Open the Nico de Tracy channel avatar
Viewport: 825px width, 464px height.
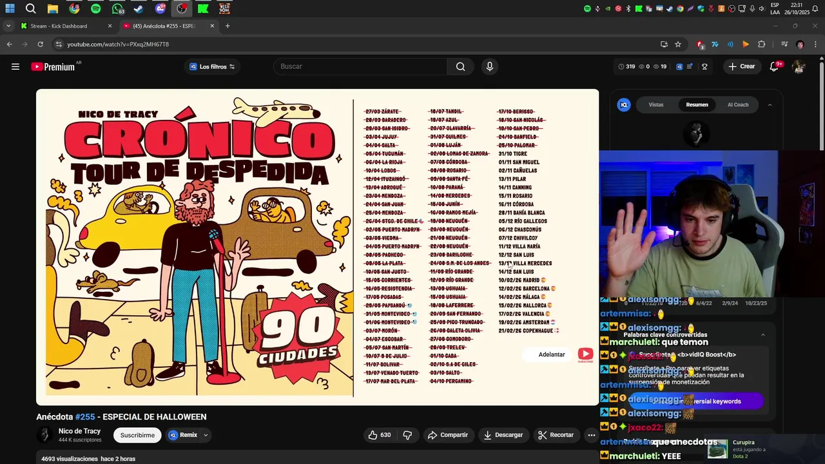44,435
